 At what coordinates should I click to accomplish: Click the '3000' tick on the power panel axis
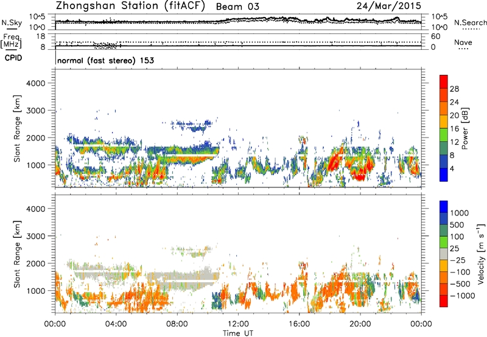point(36,111)
